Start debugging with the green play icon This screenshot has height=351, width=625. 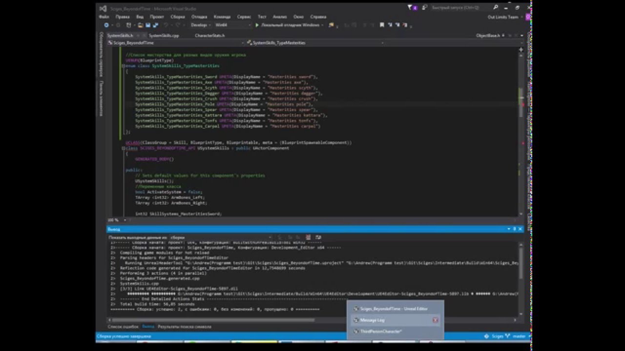point(257,25)
